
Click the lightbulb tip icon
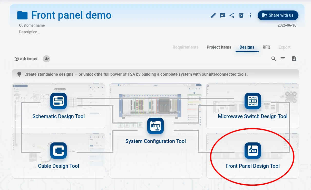click(19, 74)
